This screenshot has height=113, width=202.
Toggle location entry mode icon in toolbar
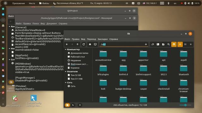click(153, 44)
